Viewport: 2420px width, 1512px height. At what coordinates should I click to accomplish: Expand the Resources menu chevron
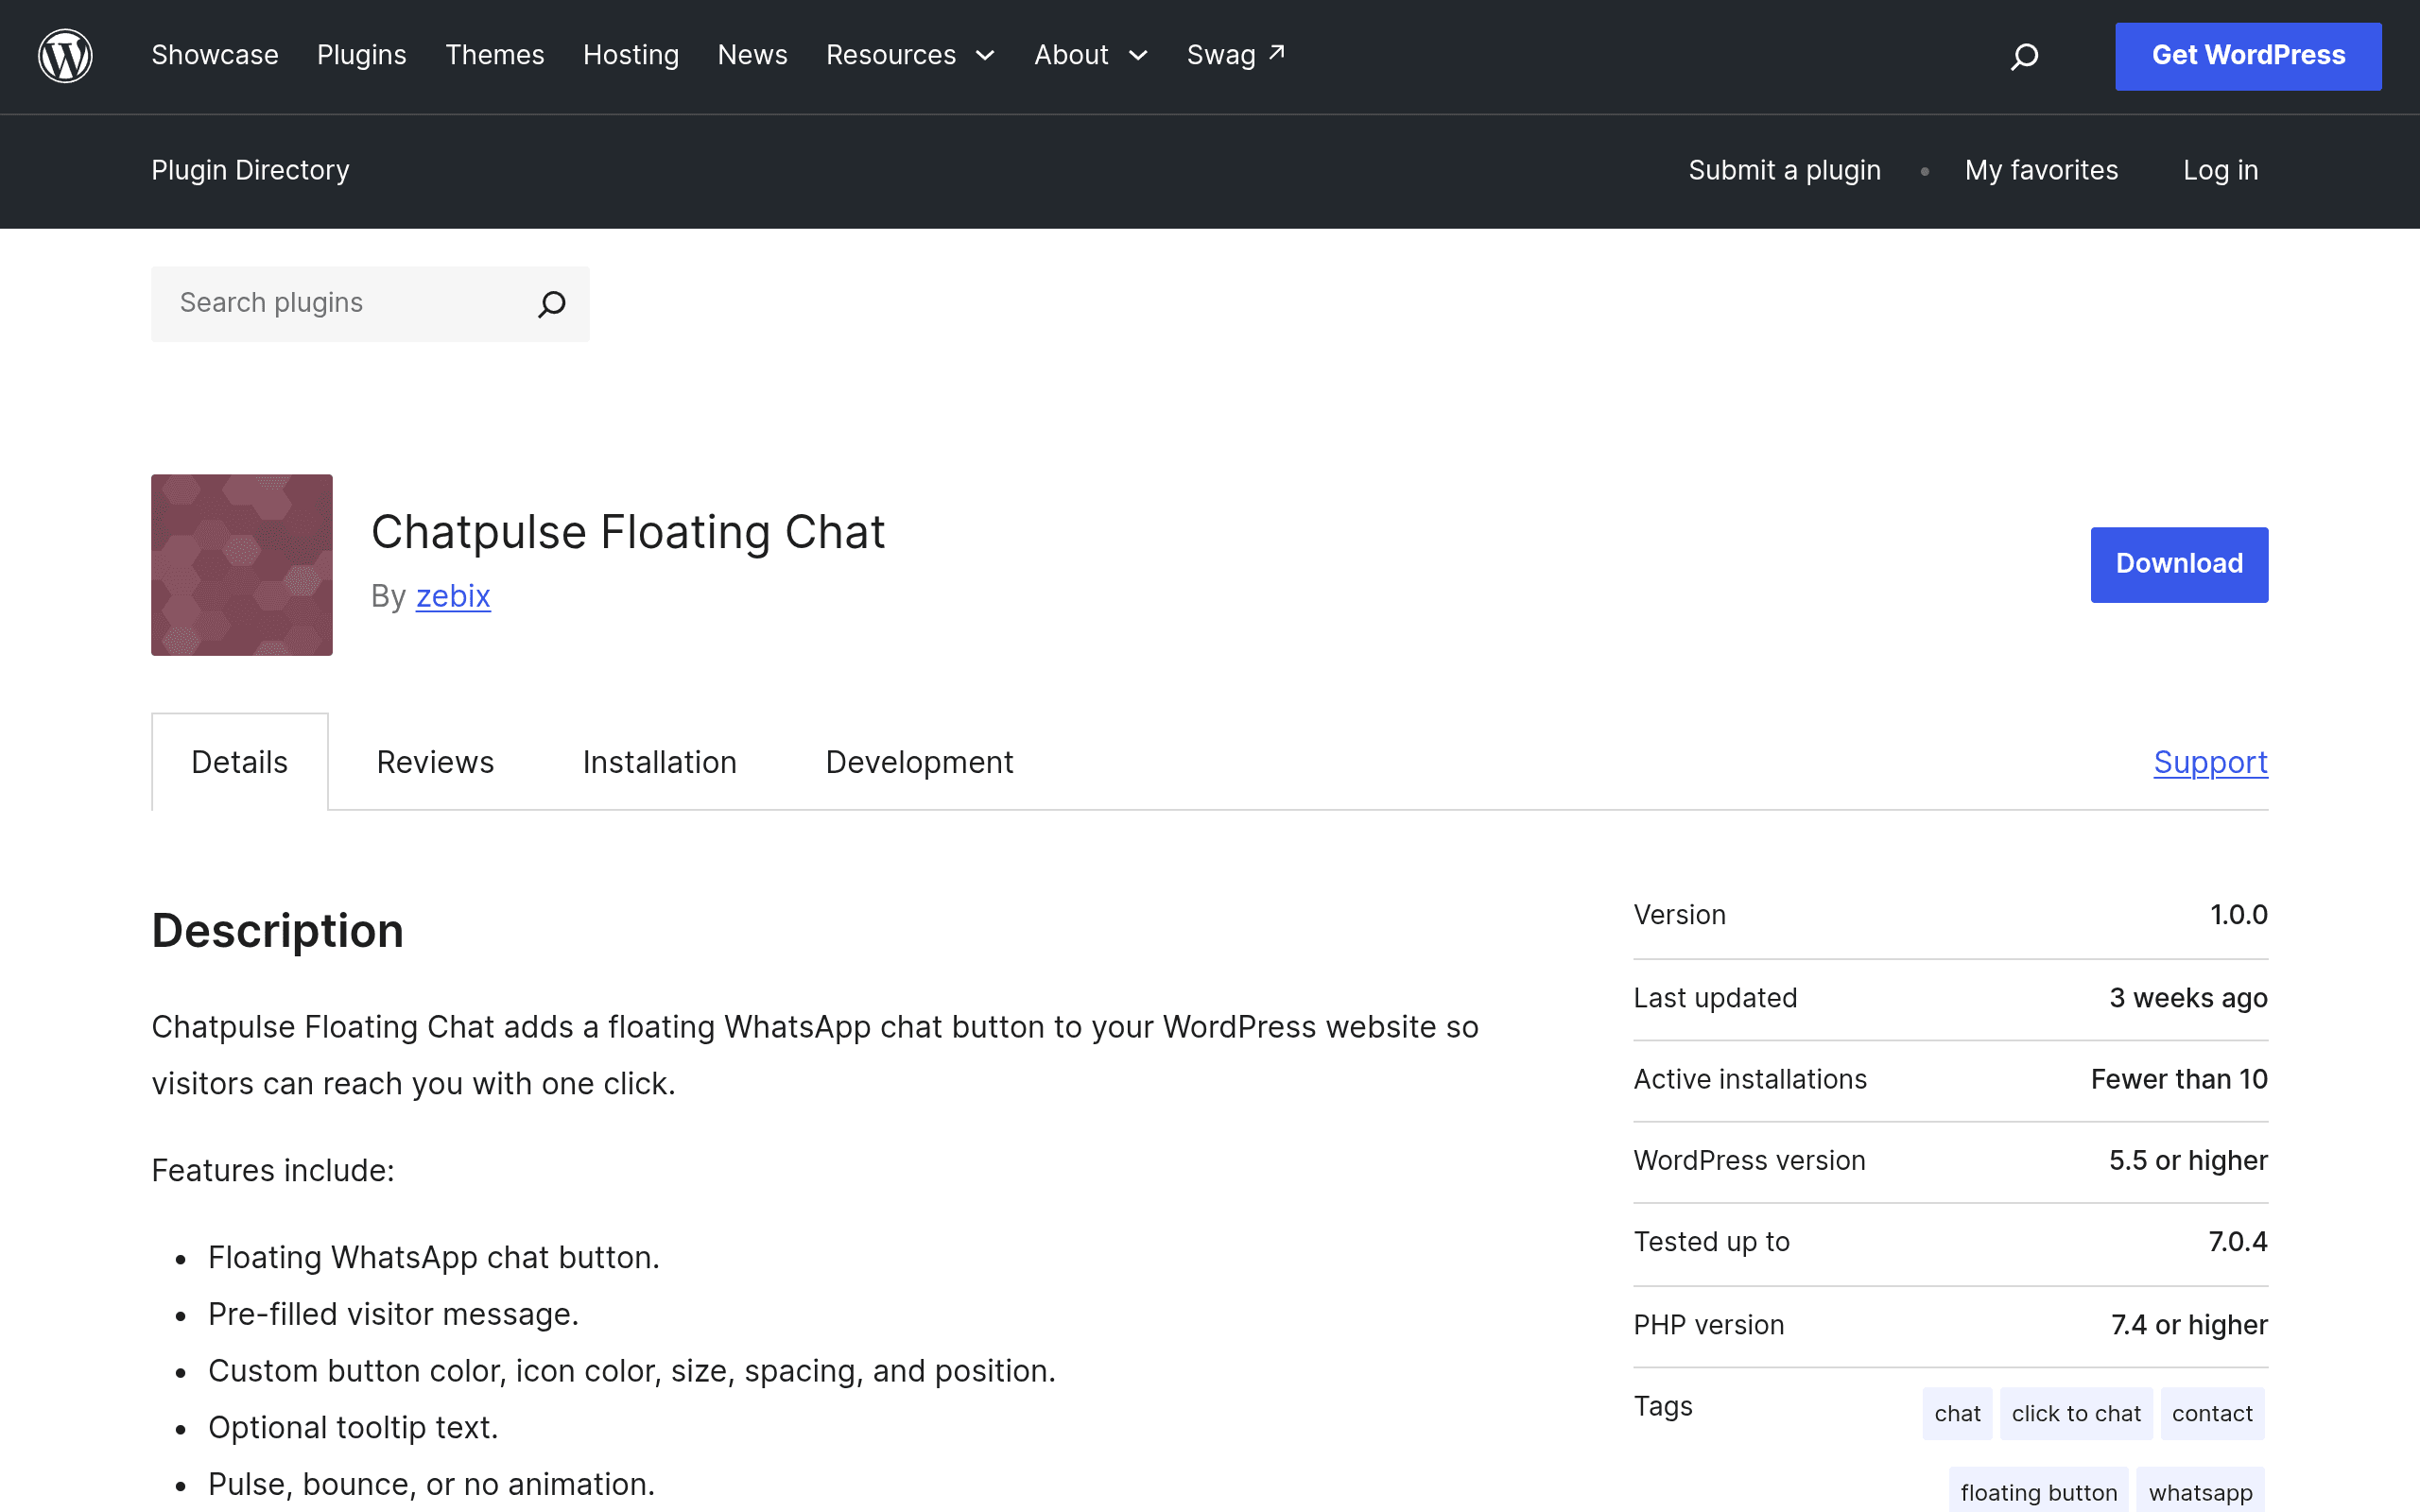[x=985, y=56]
